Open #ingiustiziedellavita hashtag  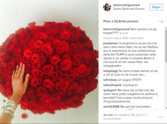click(117, 101)
